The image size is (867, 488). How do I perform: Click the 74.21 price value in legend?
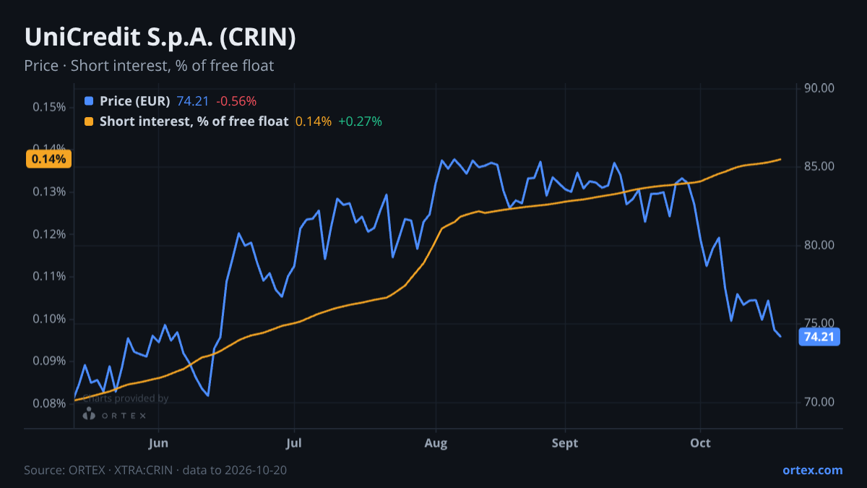193,101
